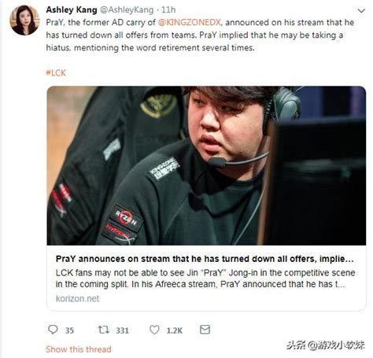
Task: Send tweet via envelope message icon
Action: [x=205, y=330]
